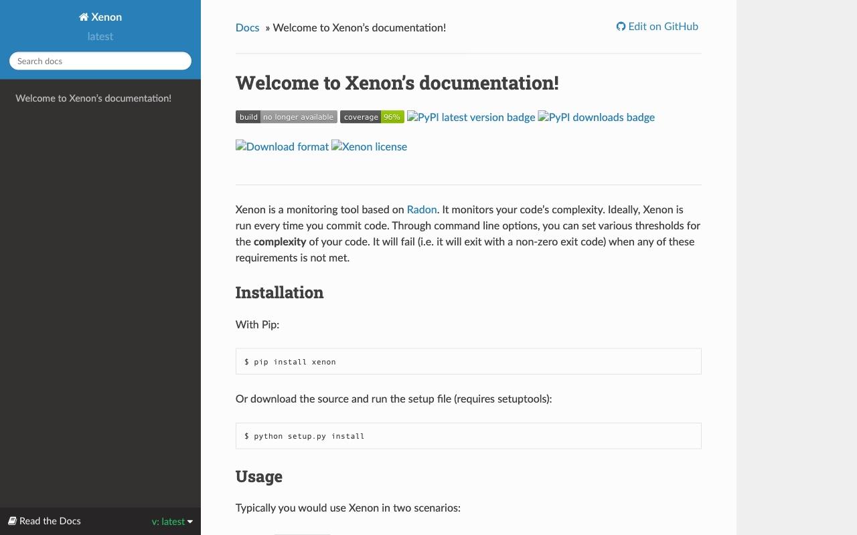Click the breadcrumb text after Docs

pos(360,27)
